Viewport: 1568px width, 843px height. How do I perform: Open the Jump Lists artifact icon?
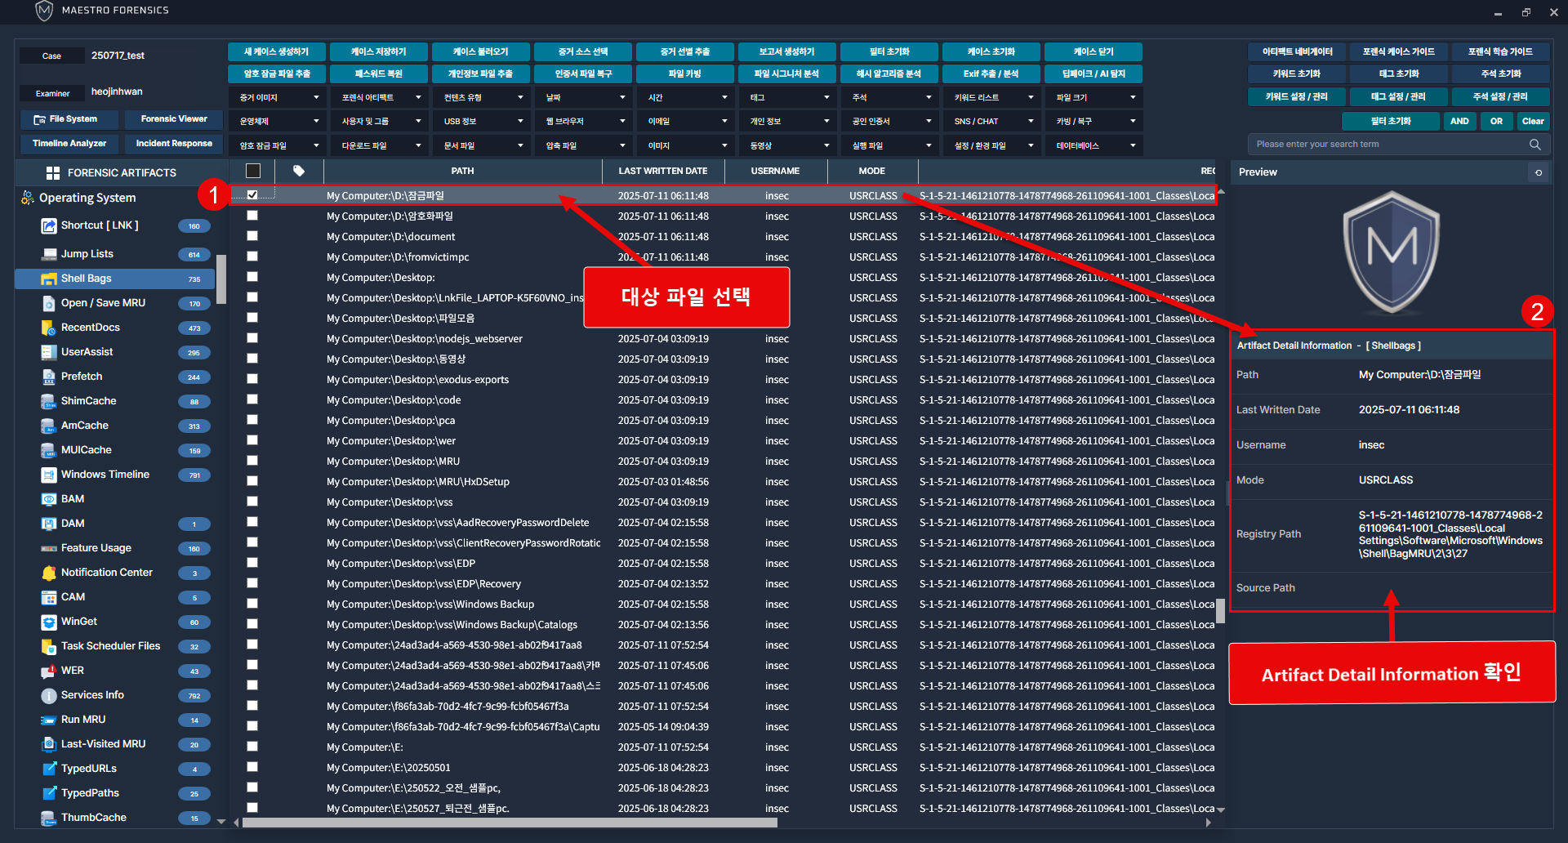pos(49,254)
